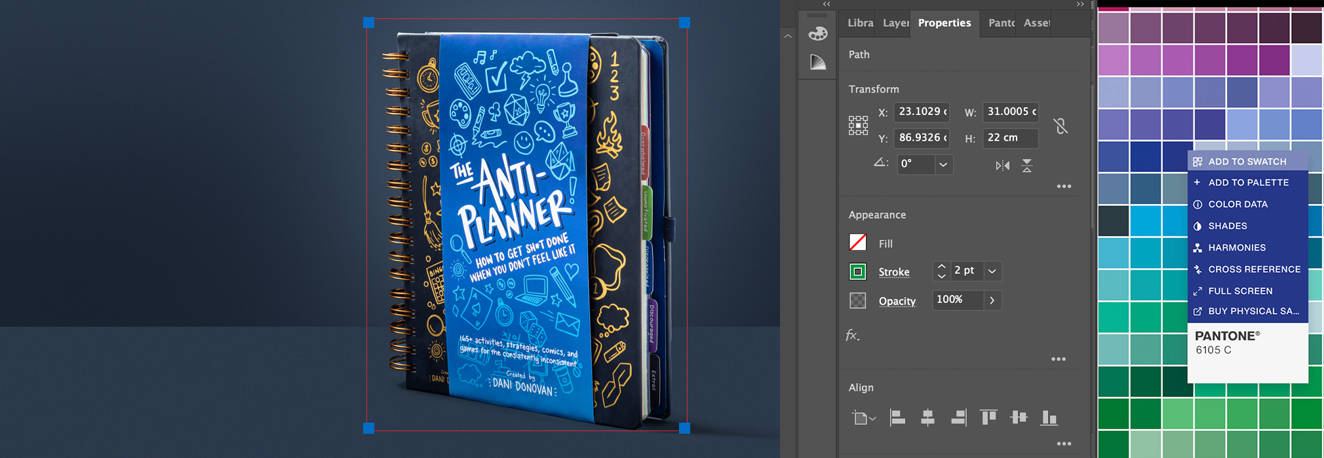This screenshot has height=458, width=1324.
Task: Toggle constrain width and height proportions
Action: 1061,125
